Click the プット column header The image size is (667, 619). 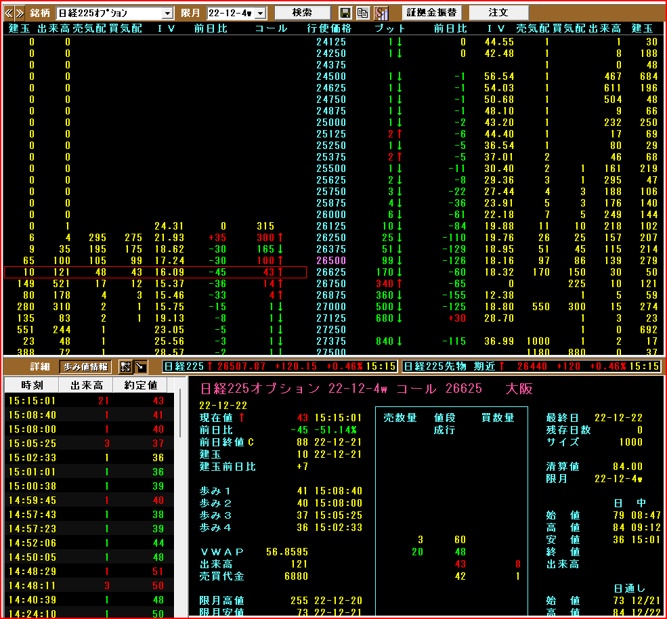pyautogui.click(x=390, y=28)
